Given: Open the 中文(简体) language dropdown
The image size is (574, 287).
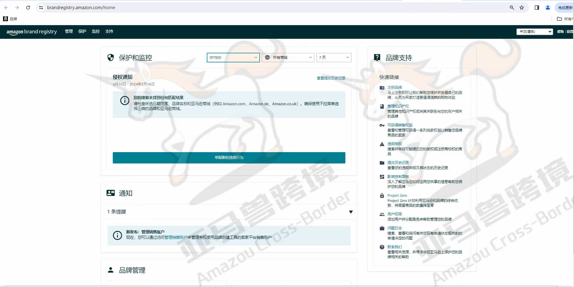Looking at the screenshot, I should tap(534, 32).
